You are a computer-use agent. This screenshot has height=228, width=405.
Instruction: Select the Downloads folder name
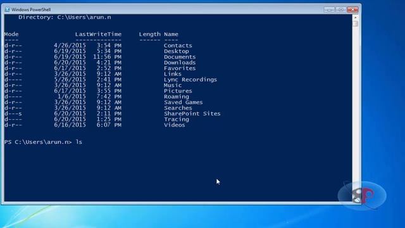point(180,63)
